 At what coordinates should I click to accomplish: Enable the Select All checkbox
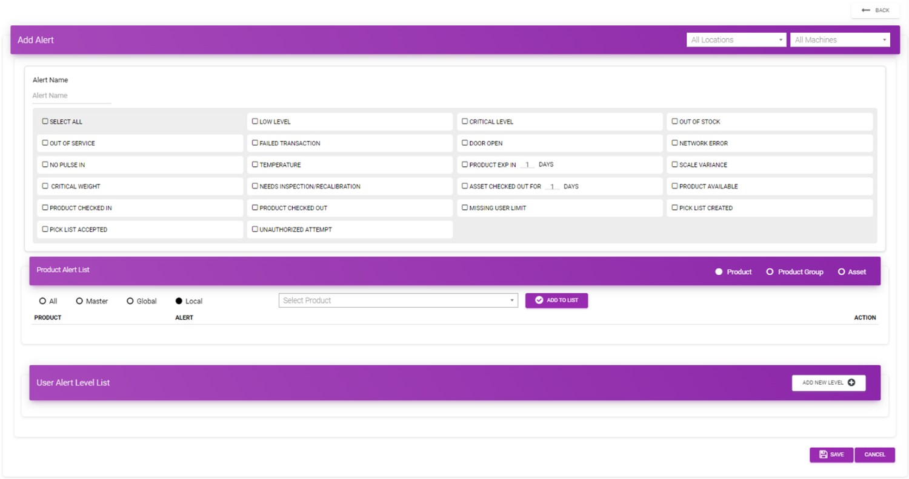44,121
